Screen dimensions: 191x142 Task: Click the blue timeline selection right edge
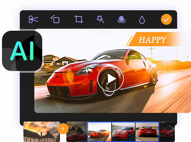159,132
